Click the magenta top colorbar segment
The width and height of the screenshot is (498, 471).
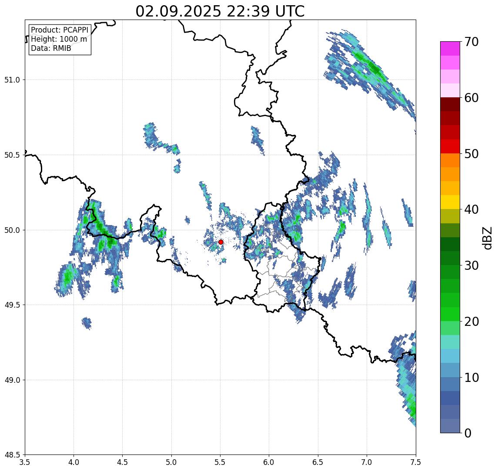click(x=450, y=49)
